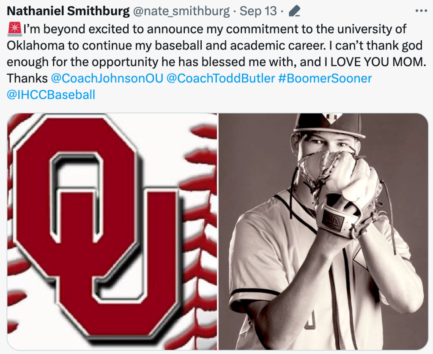
Task: Click the word "Thanks" before the mentions
Action: 27,78
